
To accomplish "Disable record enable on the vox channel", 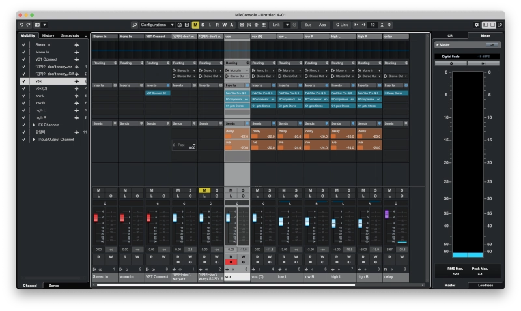I will tap(231, 263).
